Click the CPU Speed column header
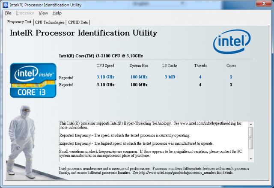Viewport: 274px width, 188px height. [105, 66]
